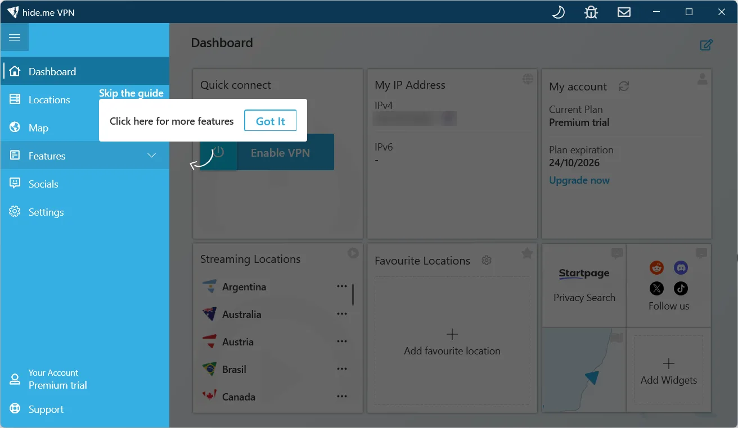Open Socials in the sidebar
Viewport: 738px width, 428px height.
85,184
